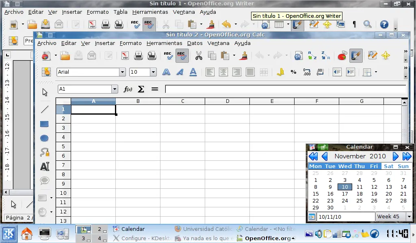The width and height of the screenshot is (416, 243).
Task: Open calendar week dropdown arrow
Action: click(409, 217)
